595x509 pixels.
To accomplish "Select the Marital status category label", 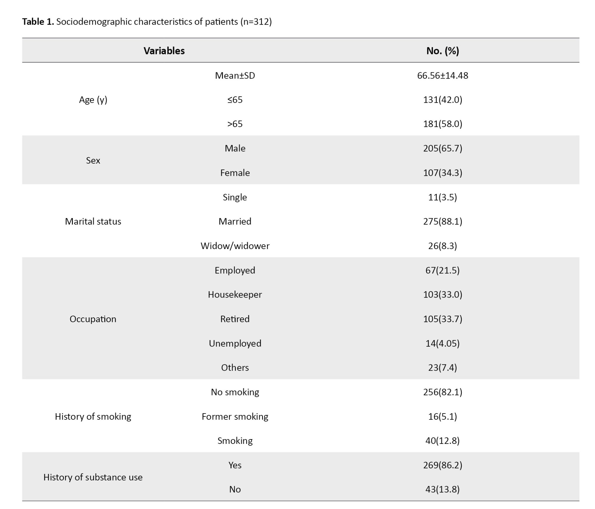I will 93,221.
